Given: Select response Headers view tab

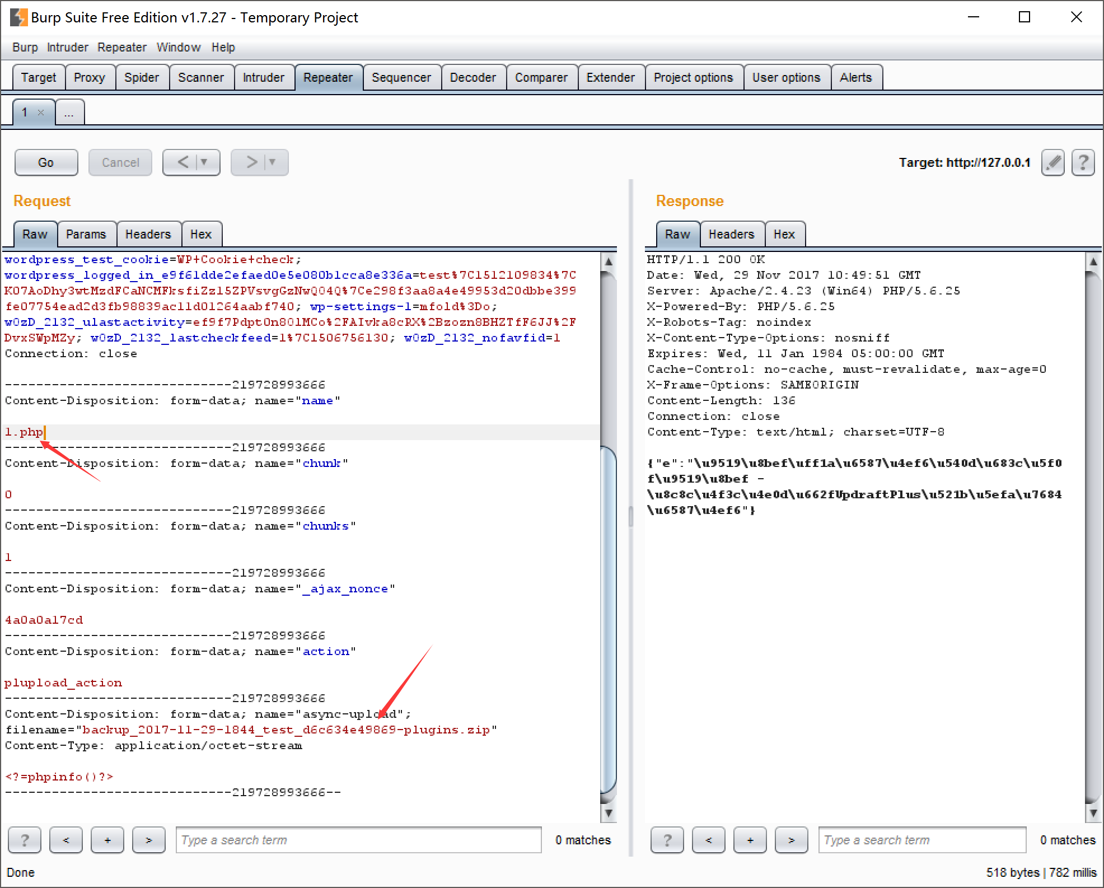Looking at the screenshot, I should [x=732, y=234].
